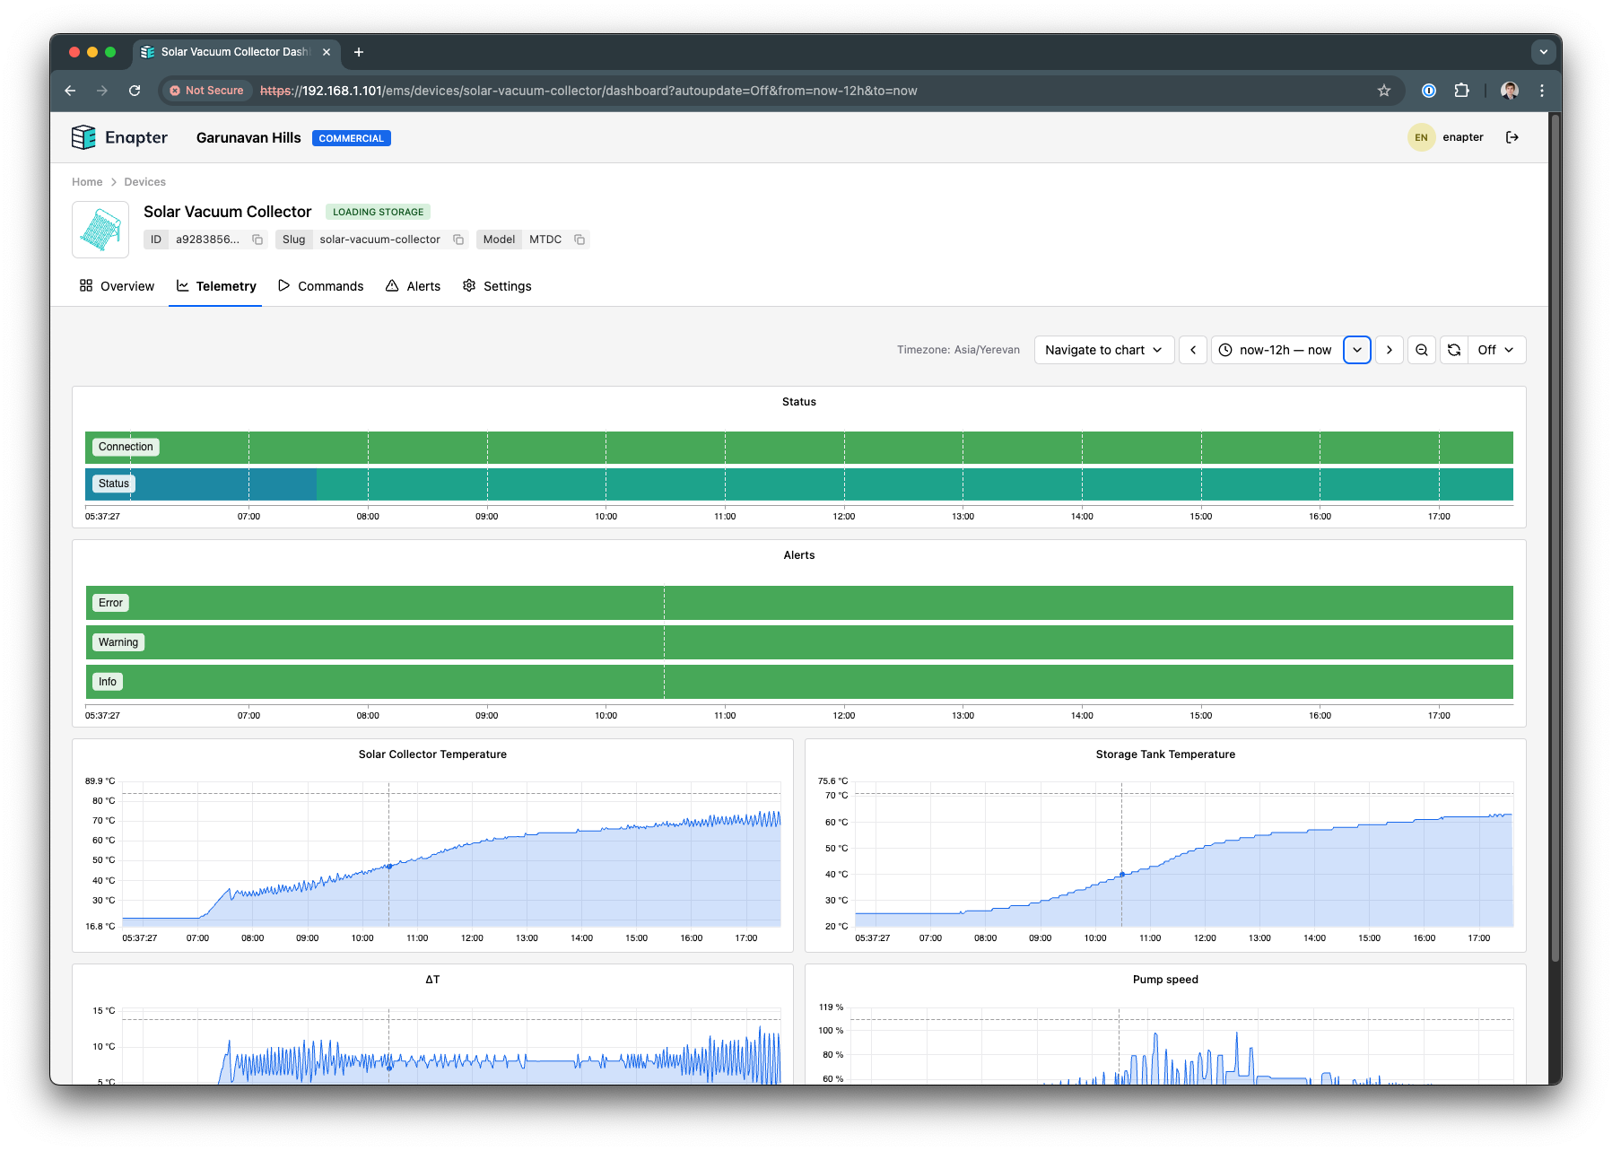Open the browser extensions puzzle icon
1612x1151 pixels.
click(x=1462, y=91)
